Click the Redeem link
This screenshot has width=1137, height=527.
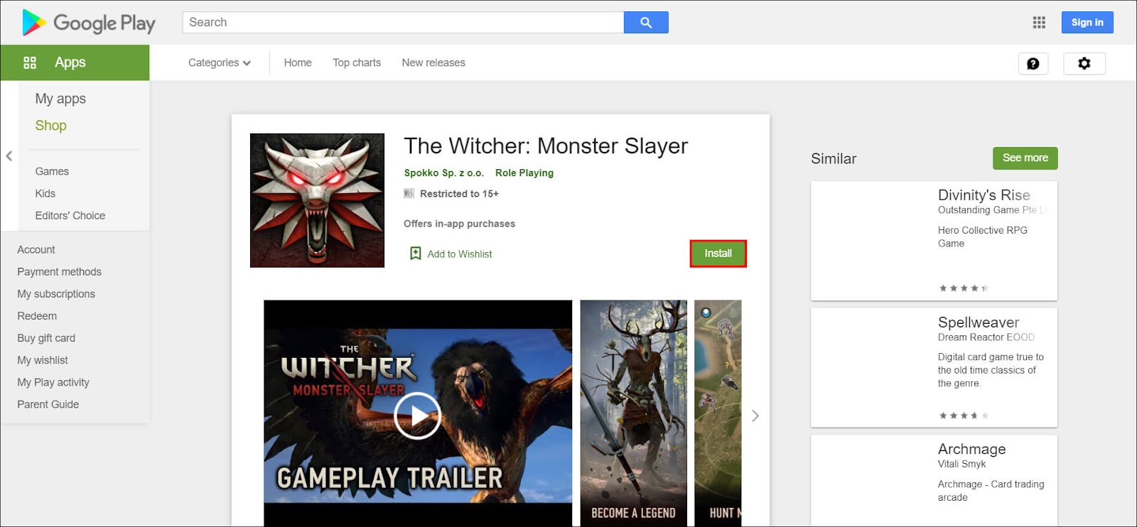point(37,316)
